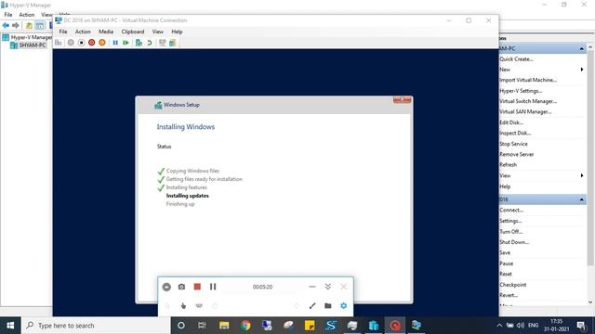Click Remove Server action

coord(517,154)
